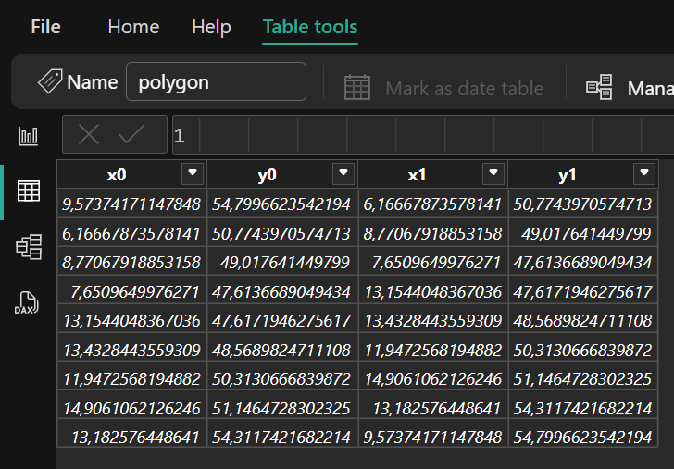
Task: Click Mark as date table button
Action: coord(444,88)
